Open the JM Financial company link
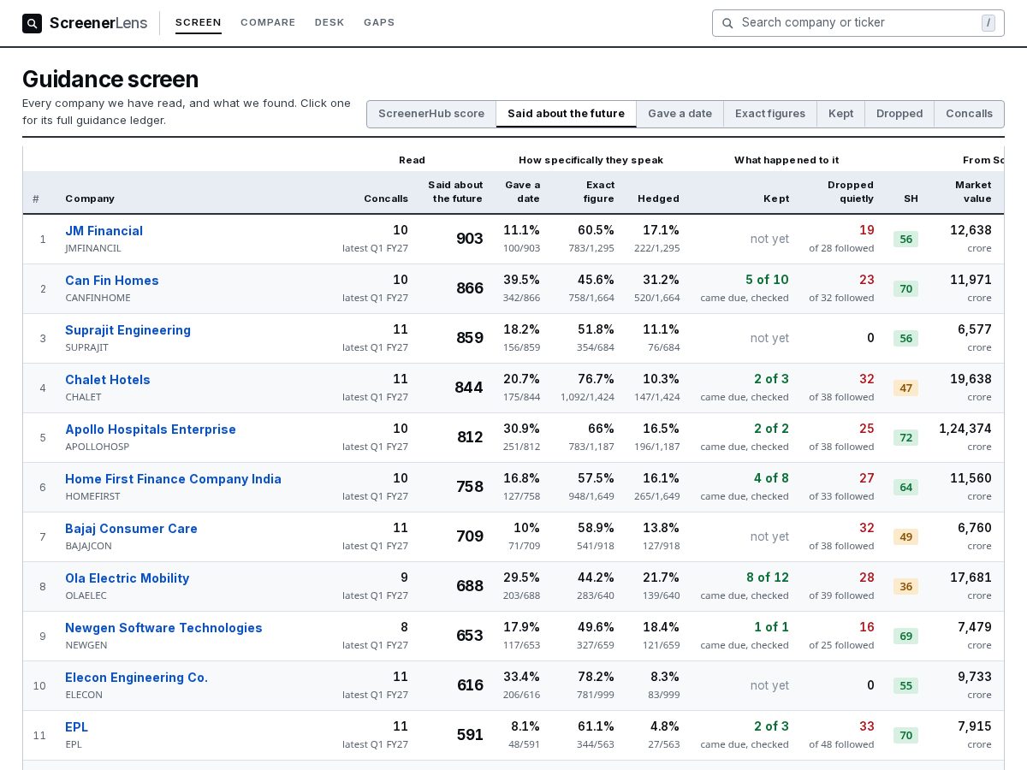This screenshot has height=770, width=1027. pos(104,231)
